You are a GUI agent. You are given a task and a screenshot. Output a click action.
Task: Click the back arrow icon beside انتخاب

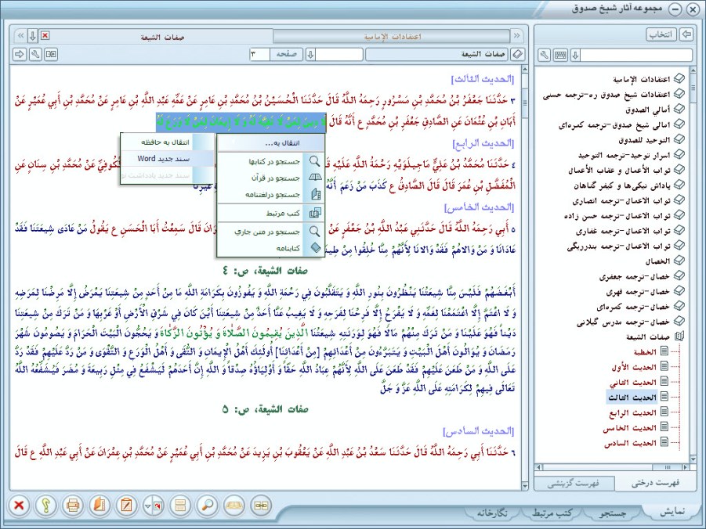pos(686,34)
